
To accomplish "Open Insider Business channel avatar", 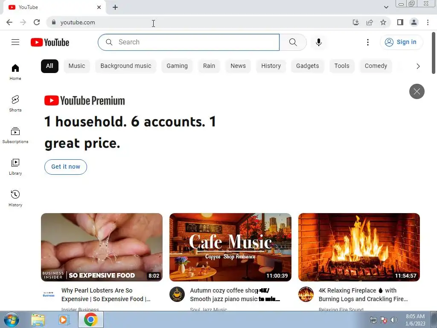I will coord(49,294).
